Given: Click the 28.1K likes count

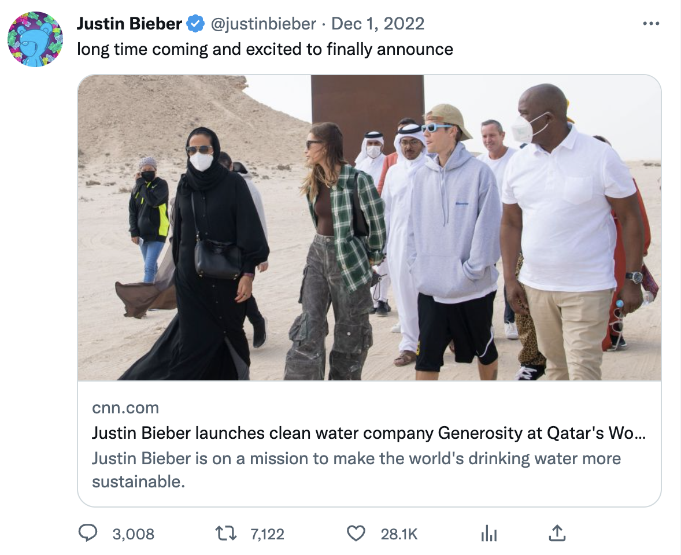Looking at the screenshot, I should click(399, 534).
